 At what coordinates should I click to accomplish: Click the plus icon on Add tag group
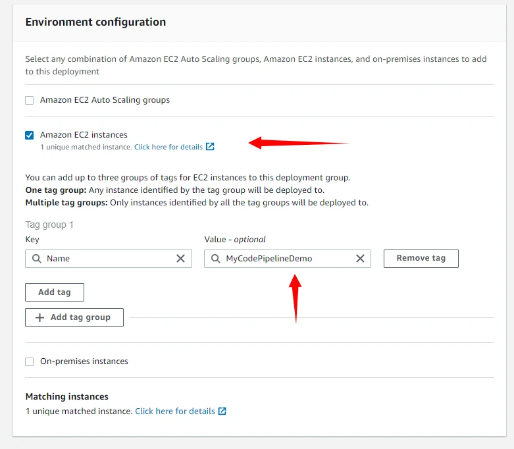[41, 317]
